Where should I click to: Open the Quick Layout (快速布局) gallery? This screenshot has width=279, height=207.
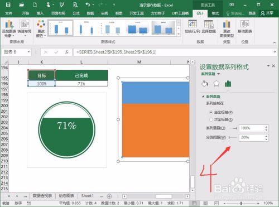point(25,28)
